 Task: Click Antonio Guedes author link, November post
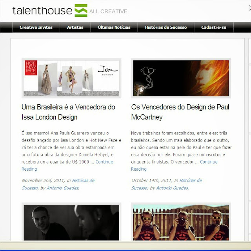coord(63,188)
